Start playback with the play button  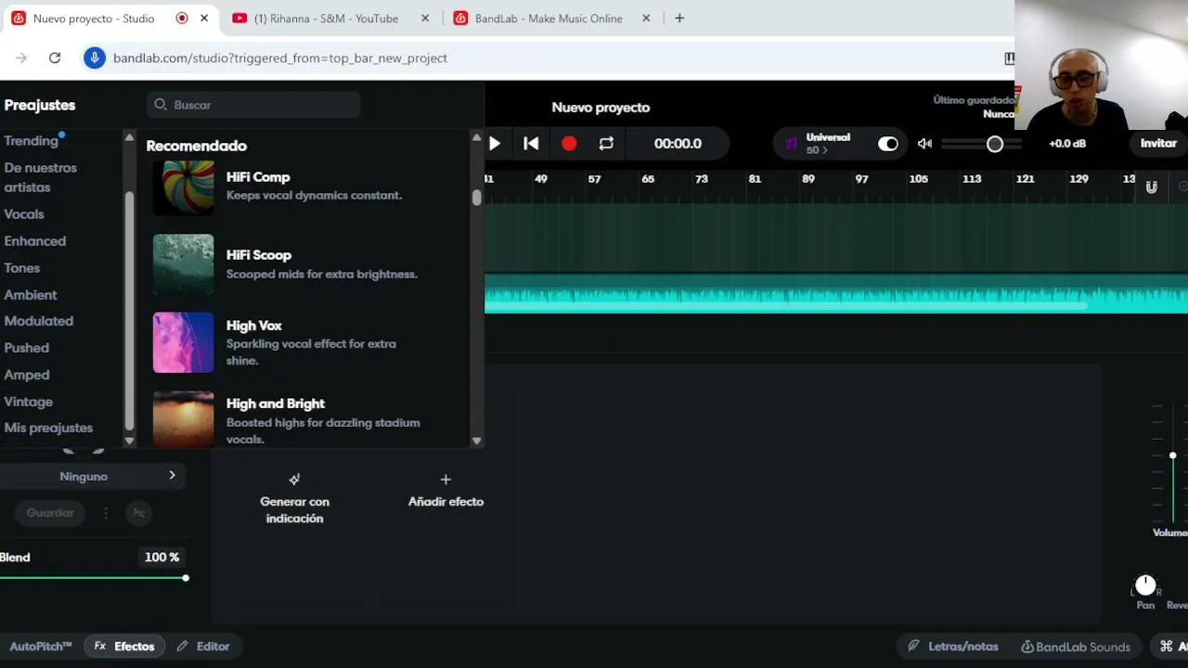pos(495,144)
